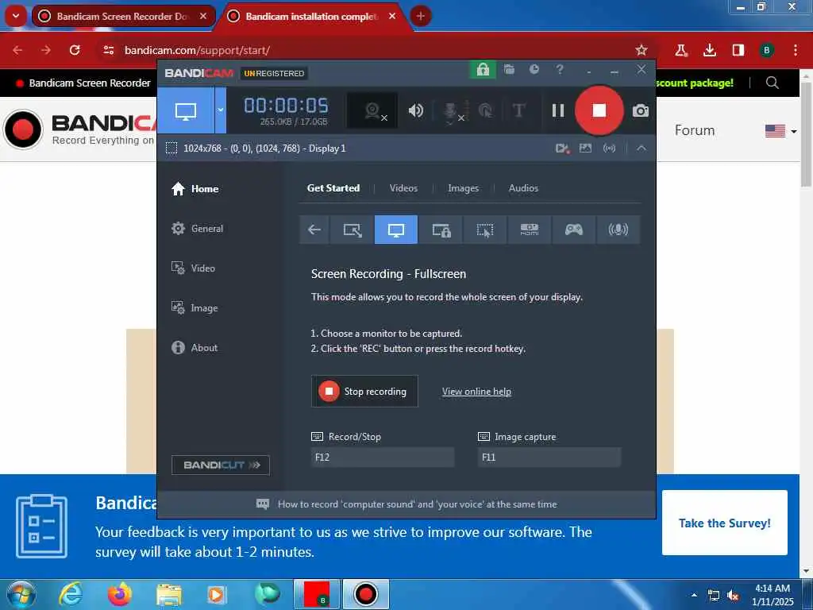Select the audio only recording mode icon
The width and height of the screenshot is (813, 610).
coord(618,230)
